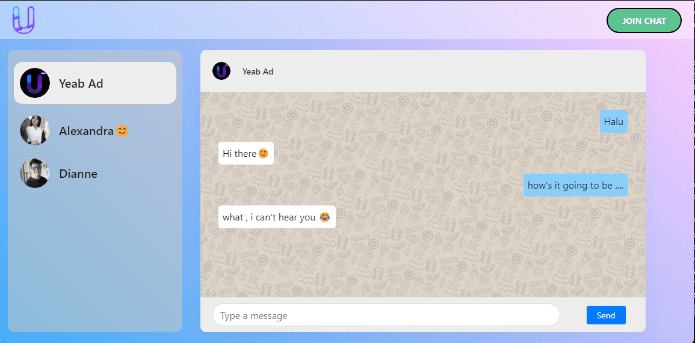Open the Yeab Ad conversation
695x343 pixels.
point(95,83)
